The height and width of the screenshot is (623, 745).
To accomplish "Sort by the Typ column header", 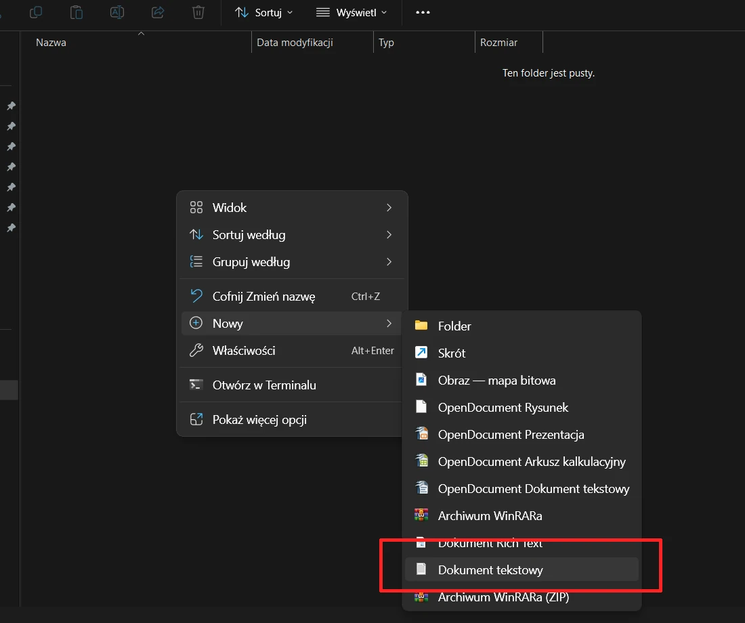I will (x=386, y=42).
